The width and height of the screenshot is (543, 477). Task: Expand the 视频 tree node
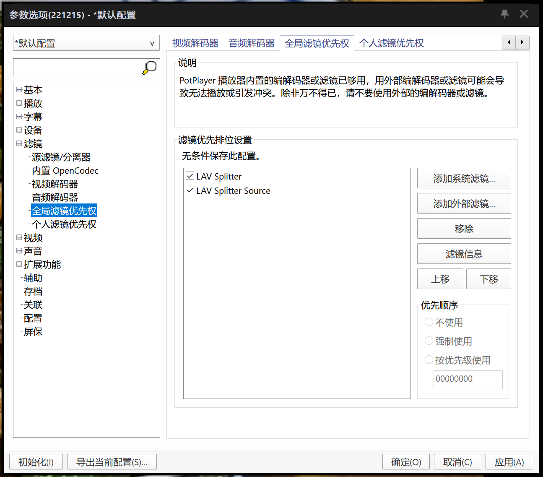coord(19,238)
